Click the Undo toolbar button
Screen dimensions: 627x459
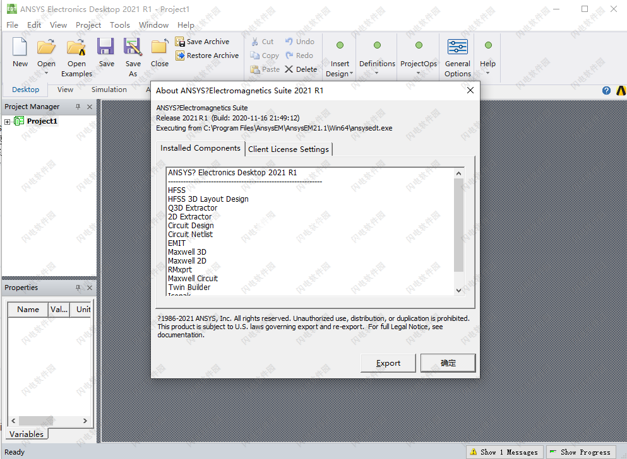click(299, 42)
